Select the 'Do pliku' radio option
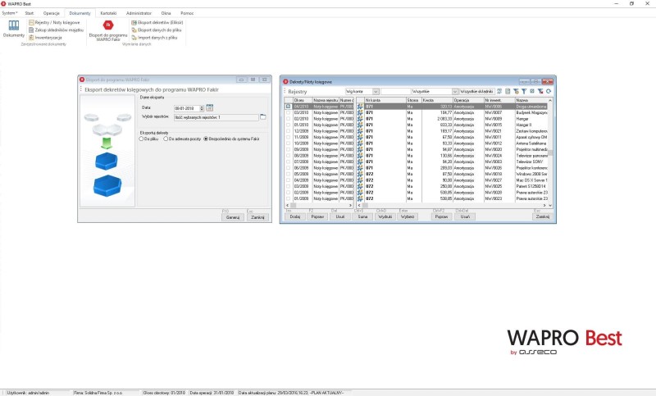656x396 pixels. 141,139
